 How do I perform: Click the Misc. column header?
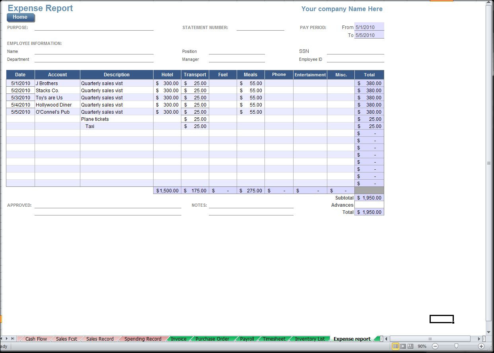[341, 75]
